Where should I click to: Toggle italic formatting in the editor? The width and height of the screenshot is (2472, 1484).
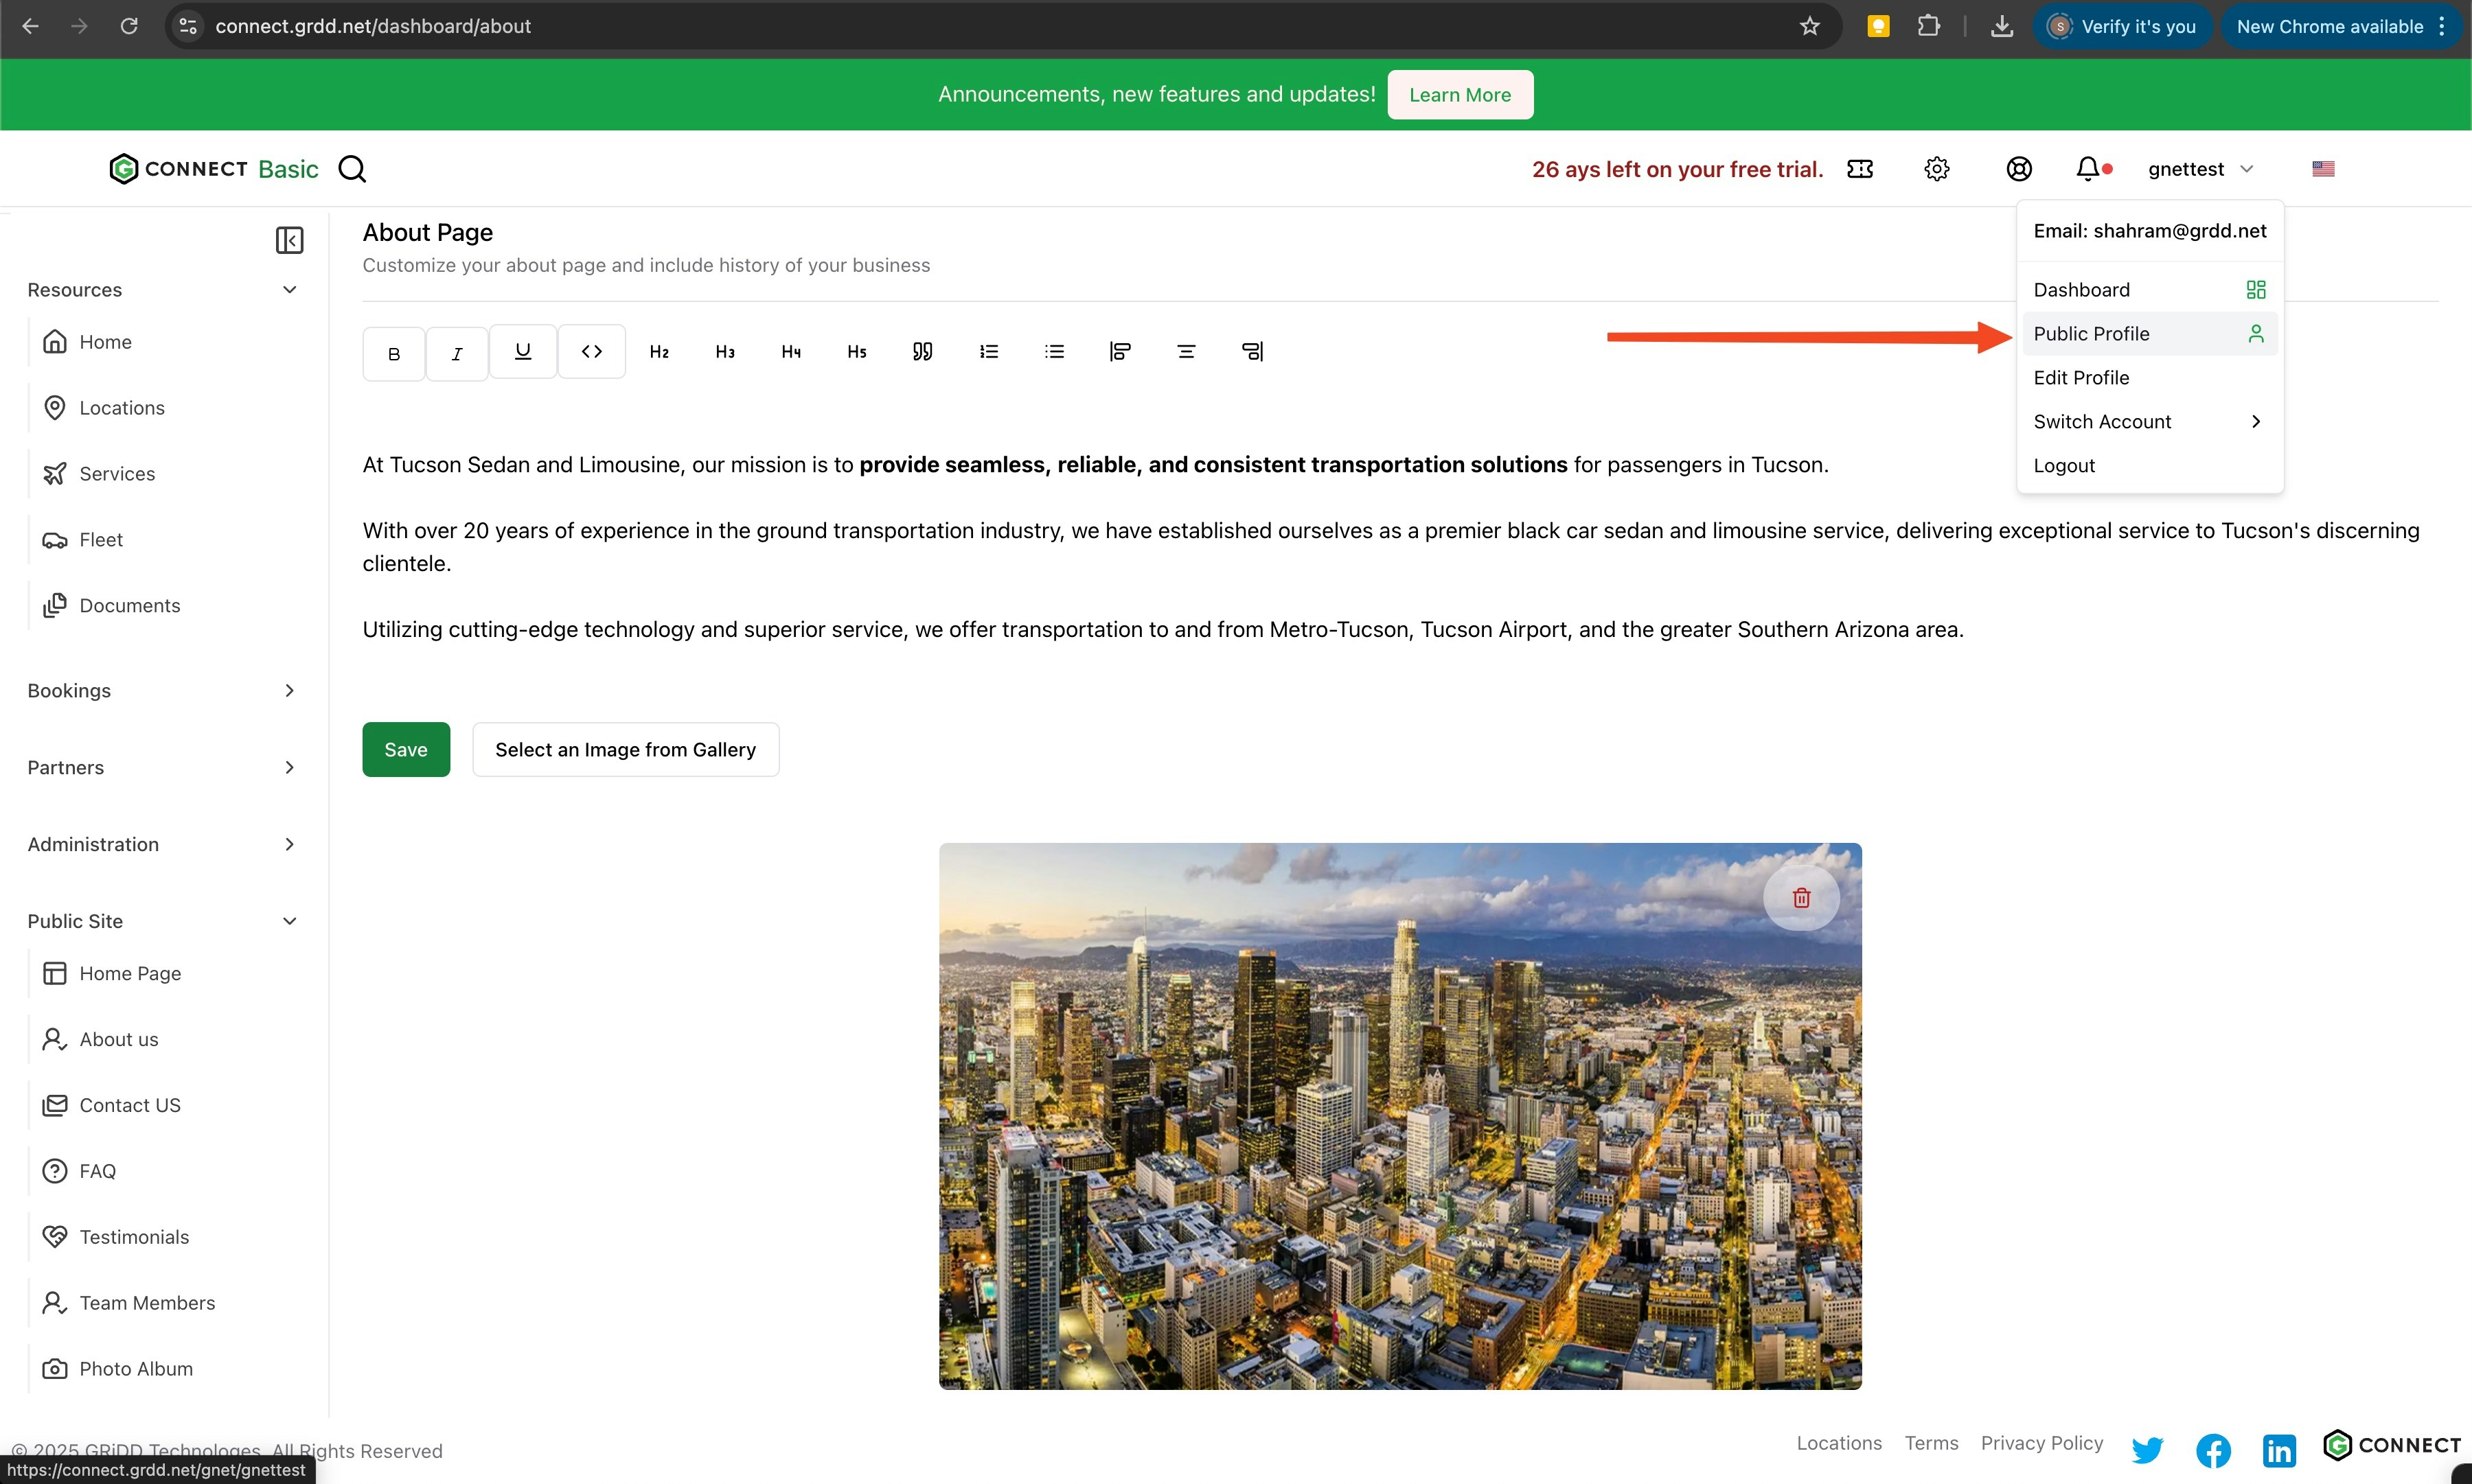coord(457,353)
